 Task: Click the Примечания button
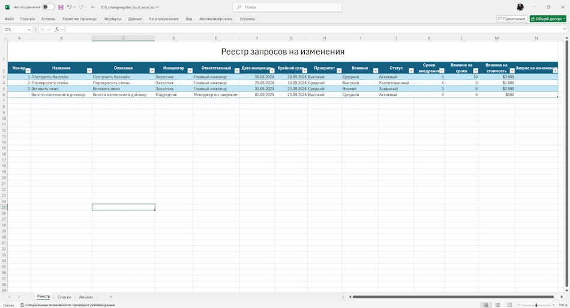[x=512, y=19]
